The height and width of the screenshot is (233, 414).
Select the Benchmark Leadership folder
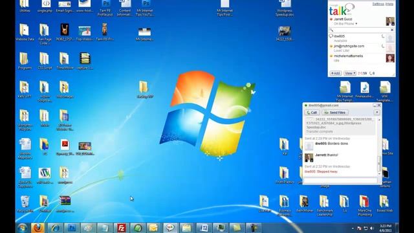click(x=325, y=206)
